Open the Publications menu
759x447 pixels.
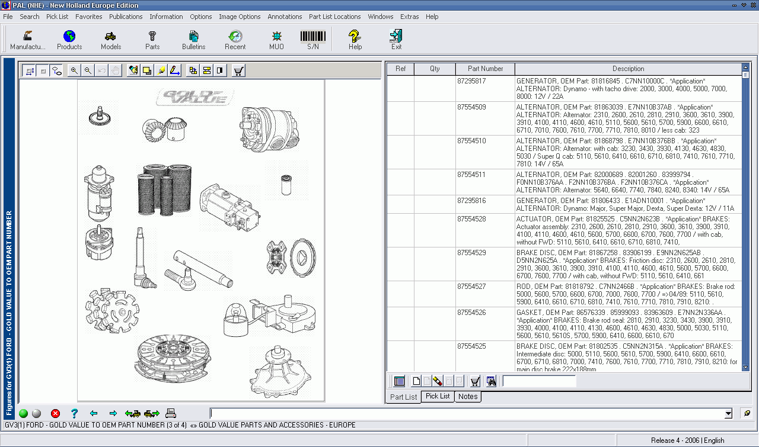point(126,17)
